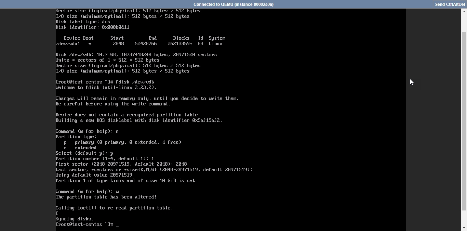The height and width of the screenshot is (231, 467).
Task: Click the scrollbar down arrow
Action: pos(464,228)
